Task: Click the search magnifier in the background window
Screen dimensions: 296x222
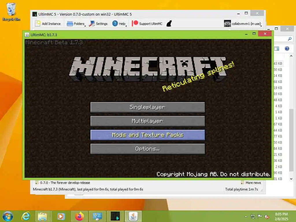Action: (290, 39)
